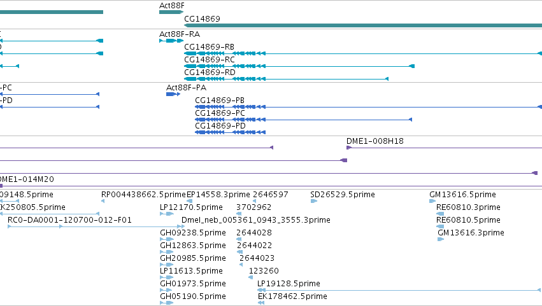Screen dimensions: 542x306
Task: Select EST GH05190.5prime
Action: coord(193,297)
